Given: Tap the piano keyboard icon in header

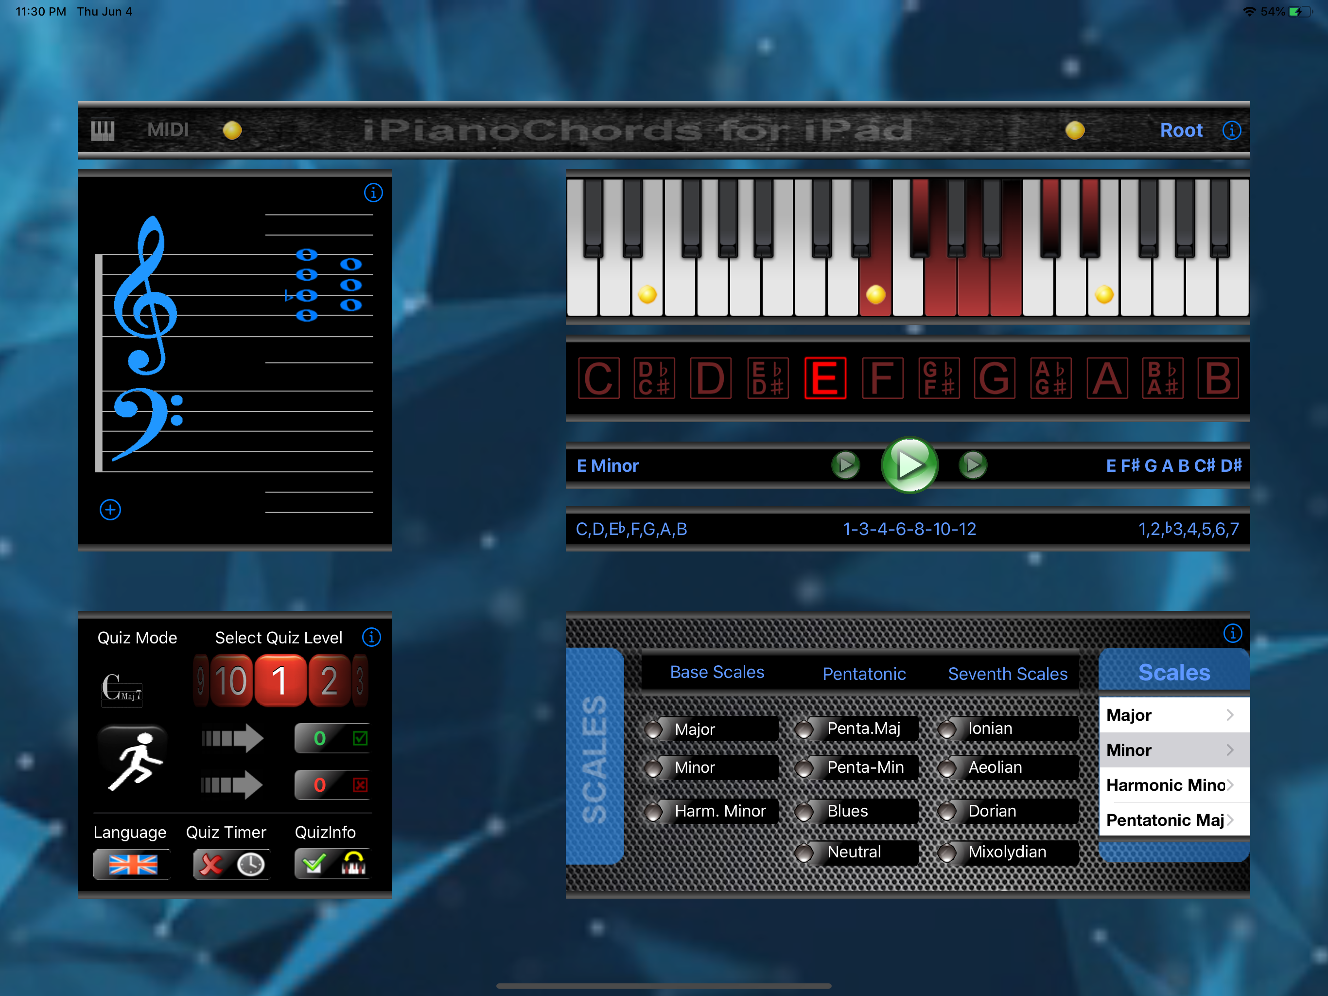Looking at the screenshot, I should click(x=103, y=130).
